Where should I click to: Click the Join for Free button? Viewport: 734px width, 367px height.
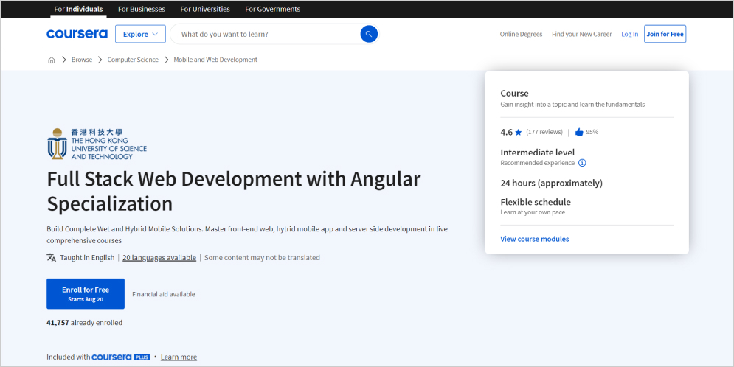(665, 34)
